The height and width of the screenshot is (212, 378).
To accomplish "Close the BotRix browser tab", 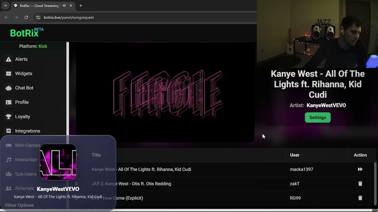I will tap(71, 6).
